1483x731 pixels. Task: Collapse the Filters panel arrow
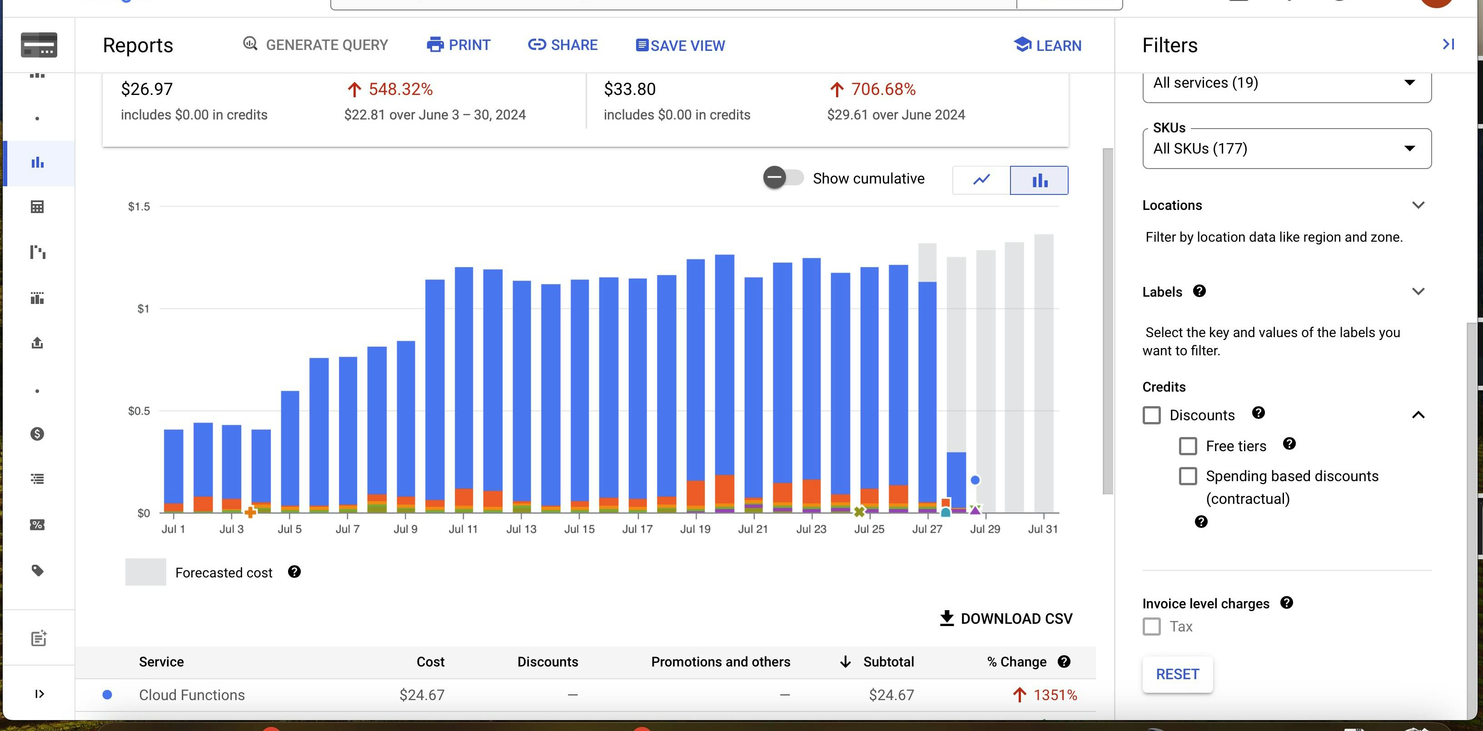click(x=1448, y=45)
